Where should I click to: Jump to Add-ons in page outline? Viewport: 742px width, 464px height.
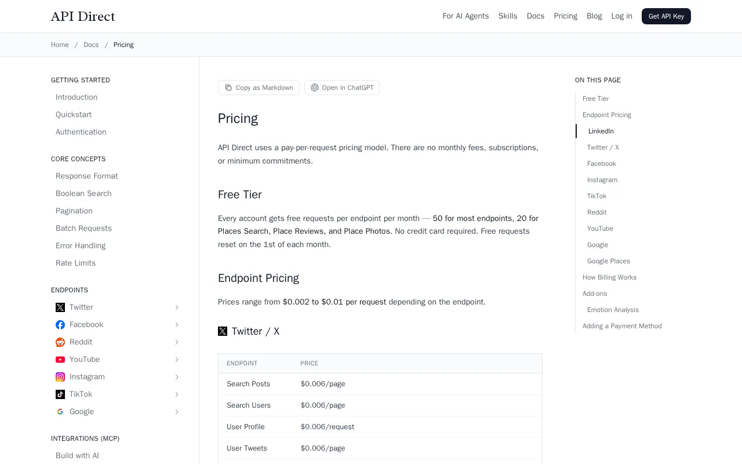click(595, 293)
